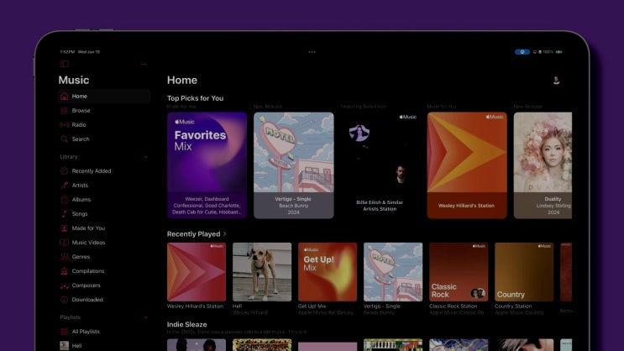Open the Classic Rock Station tile

pos(459,272)
